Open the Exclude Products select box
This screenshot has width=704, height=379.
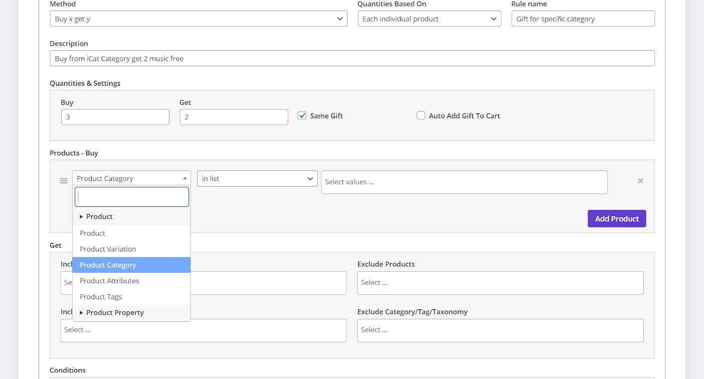click(500, 283)
